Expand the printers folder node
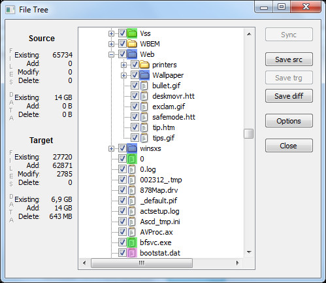This screenshot has width=326, height=283. [x=123, y=65]
